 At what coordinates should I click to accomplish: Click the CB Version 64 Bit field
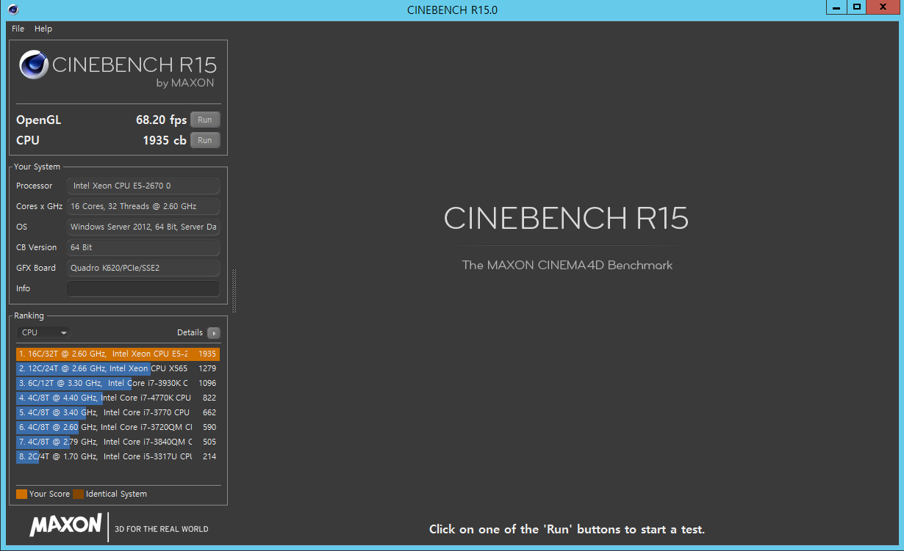coord(143,247)
